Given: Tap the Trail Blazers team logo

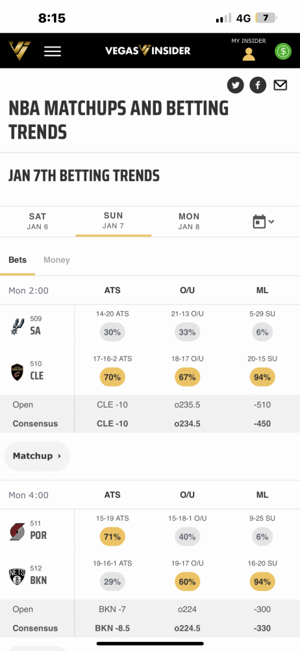Looking at the screenshot, I should (18, 531).
